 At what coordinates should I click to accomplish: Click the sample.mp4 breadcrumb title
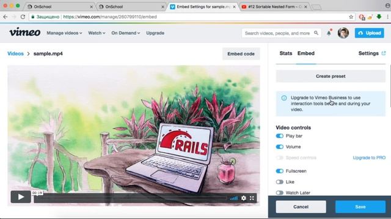(x=48, y=54)
